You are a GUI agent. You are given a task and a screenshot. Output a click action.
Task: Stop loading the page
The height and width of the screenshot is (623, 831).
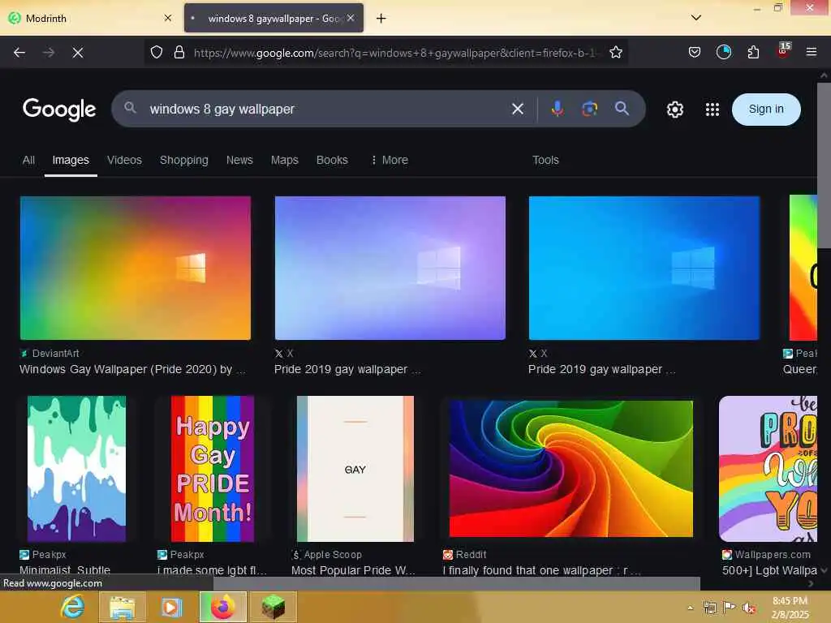[x=78, y=53]
